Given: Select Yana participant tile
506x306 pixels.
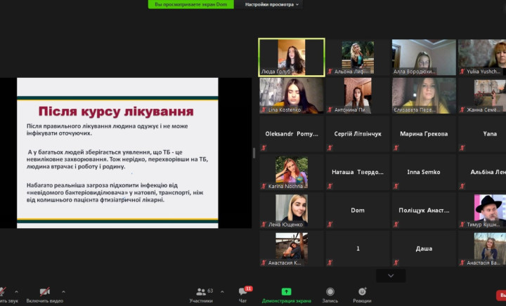Looking at the screenshot, I should pyautogui.click(x=482, y=133).
